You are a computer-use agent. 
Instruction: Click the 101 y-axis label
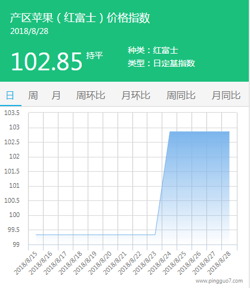pos(14,185)
